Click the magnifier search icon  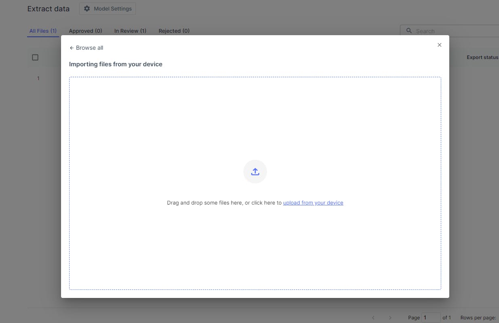pyautogui.click(x=409, y=31)
